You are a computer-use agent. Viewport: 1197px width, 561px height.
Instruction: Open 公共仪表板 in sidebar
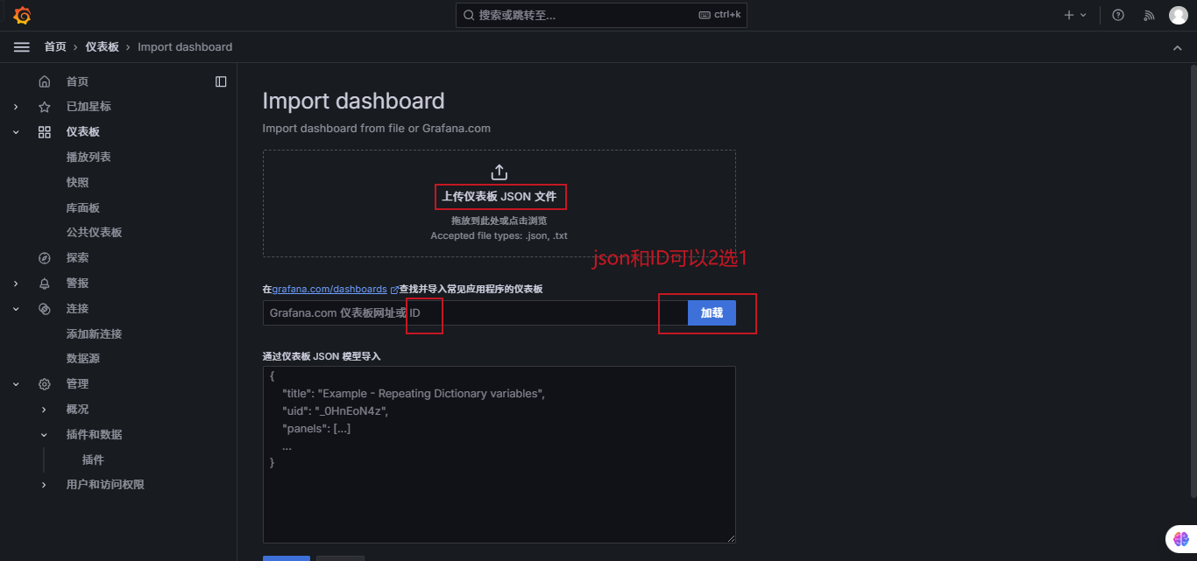pos(94,233)
